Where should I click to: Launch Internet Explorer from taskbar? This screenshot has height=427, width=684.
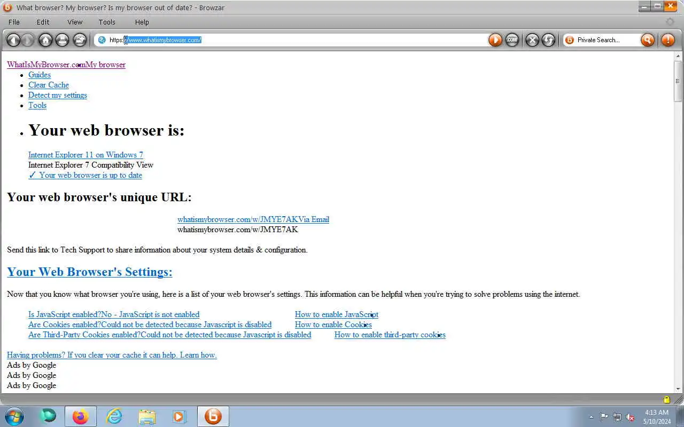pyautogui.click(x=114, y=416)
